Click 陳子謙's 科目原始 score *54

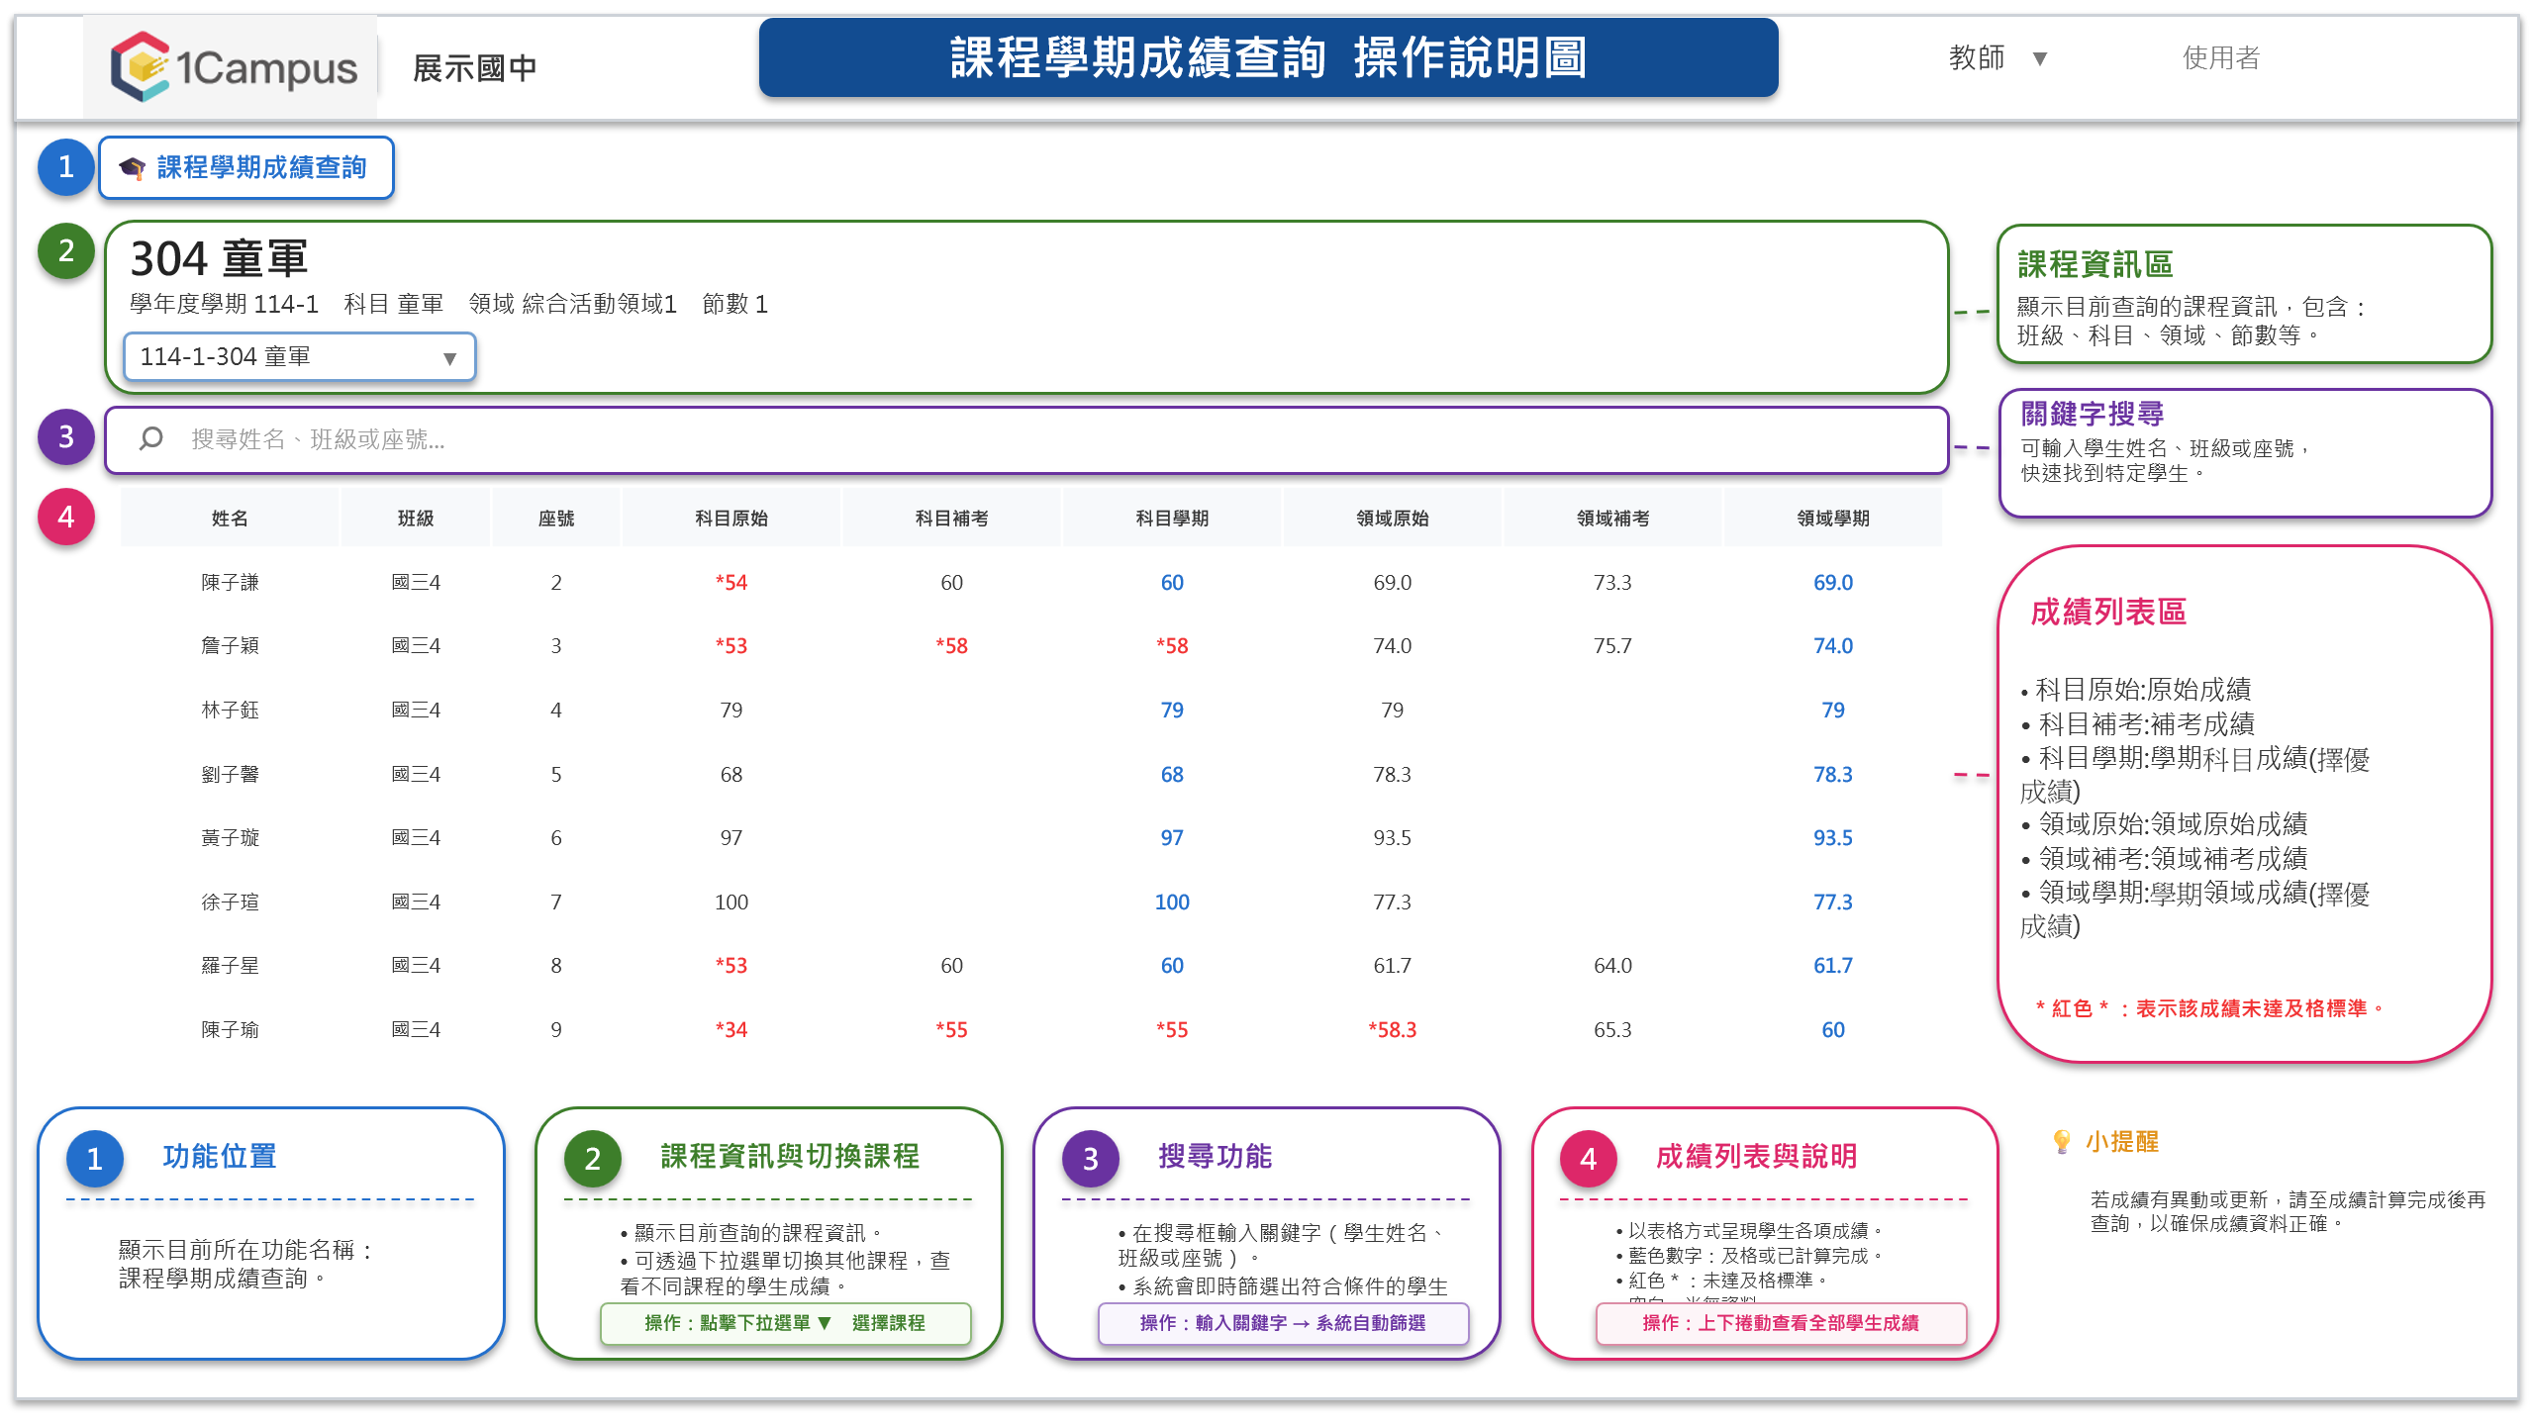tap(731, 582)
